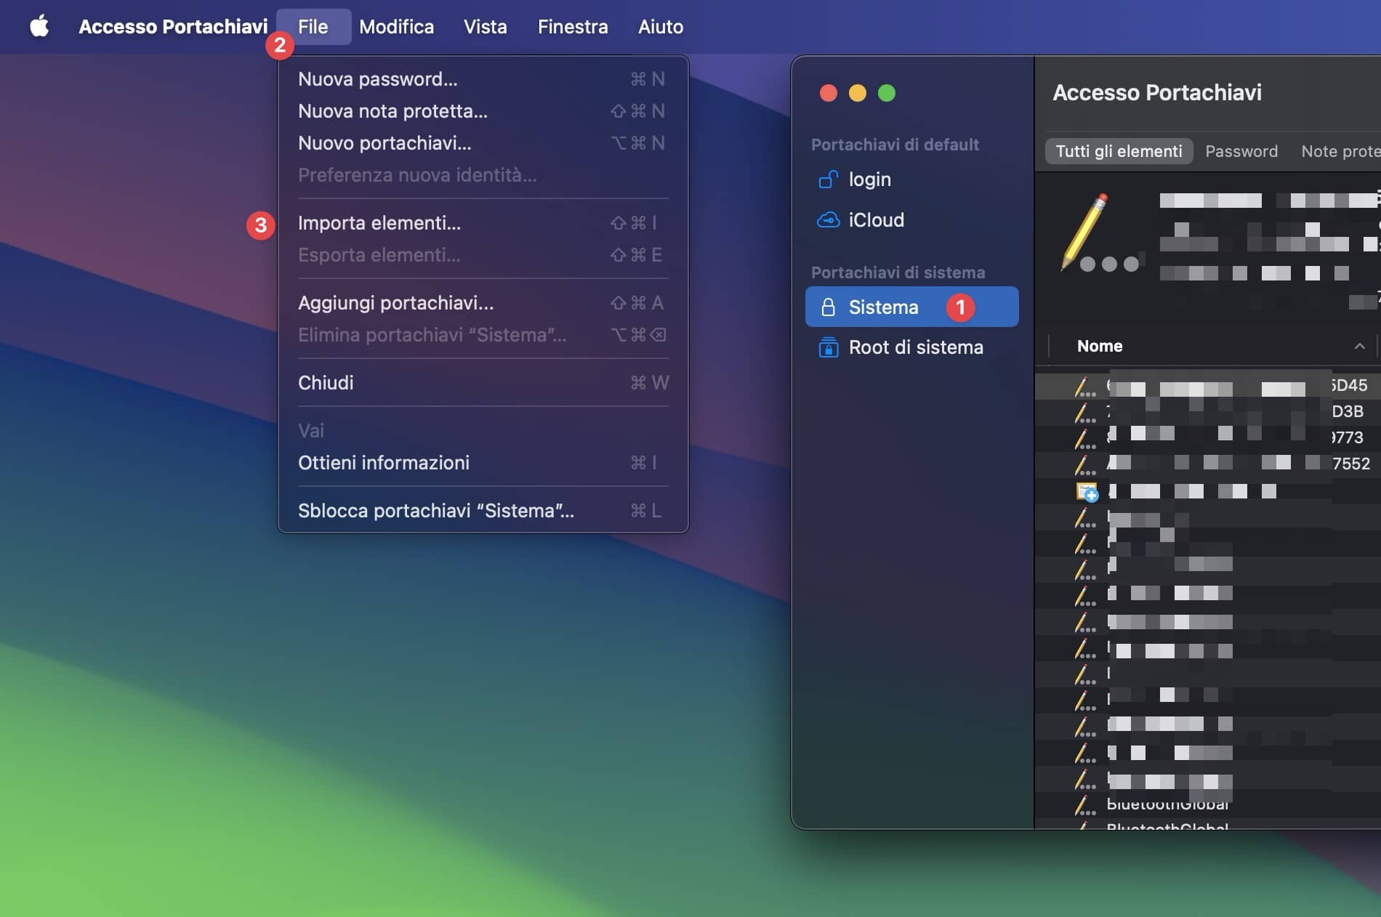This screenshot has width=1381, height=917.
Task: Choose Nuova nota protetta… menu entry
Action: (483, 111)
